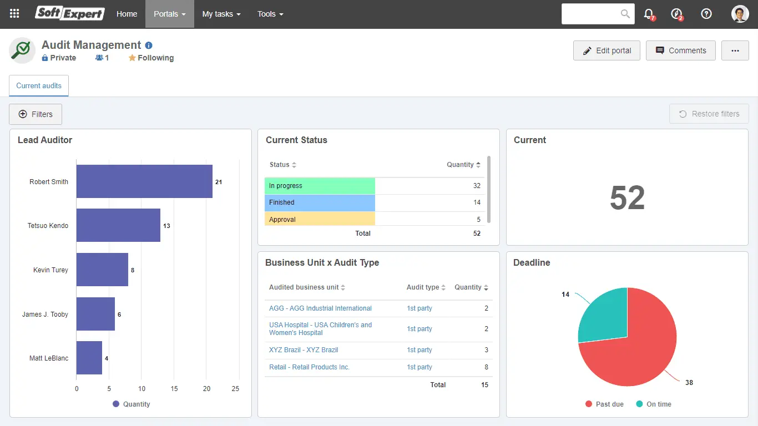This screenshot has height=426, width=758.
Task: Toggle the On time legend entry
Action: (x=654, y=404)
